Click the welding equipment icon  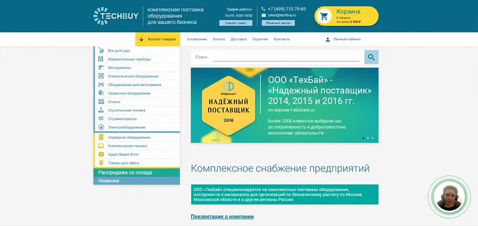coord(101,93)
